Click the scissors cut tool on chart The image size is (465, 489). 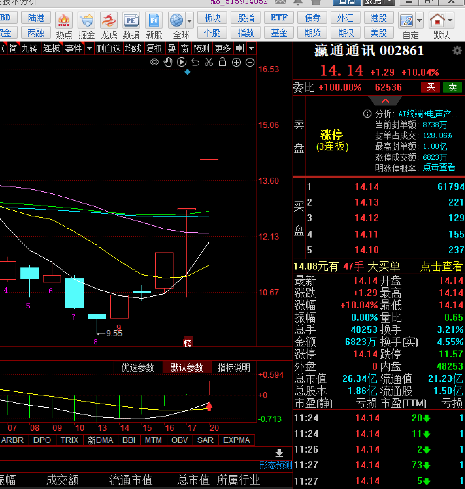coord(209,62)
